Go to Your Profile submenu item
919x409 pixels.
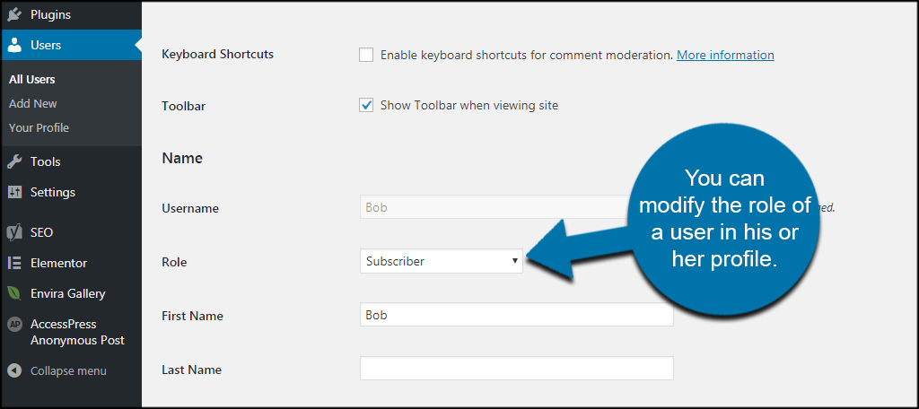39,127
